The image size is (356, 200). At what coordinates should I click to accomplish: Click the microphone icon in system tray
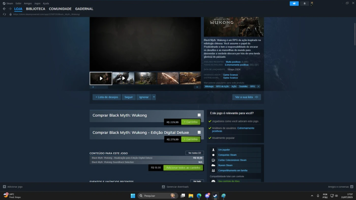318,196
